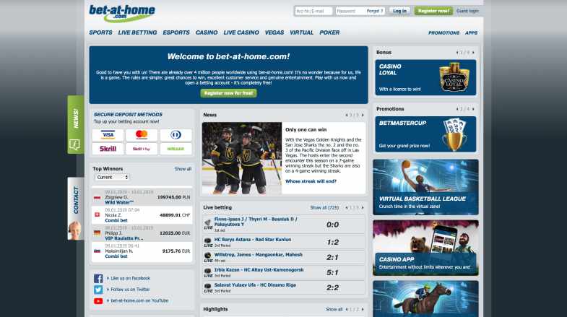
Task: Click the live icon for Willstrop - Mangaonkar match
Action: (208, 257)
